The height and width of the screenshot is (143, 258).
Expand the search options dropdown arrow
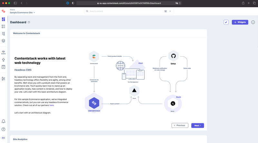tap(170, 11)
